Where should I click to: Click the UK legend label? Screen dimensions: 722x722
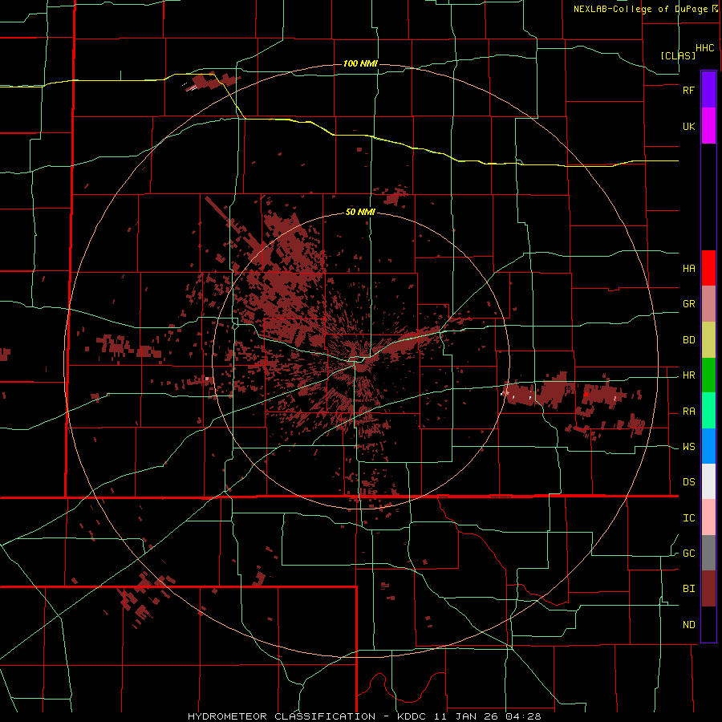pyautogui.click(x=688, y=126)
